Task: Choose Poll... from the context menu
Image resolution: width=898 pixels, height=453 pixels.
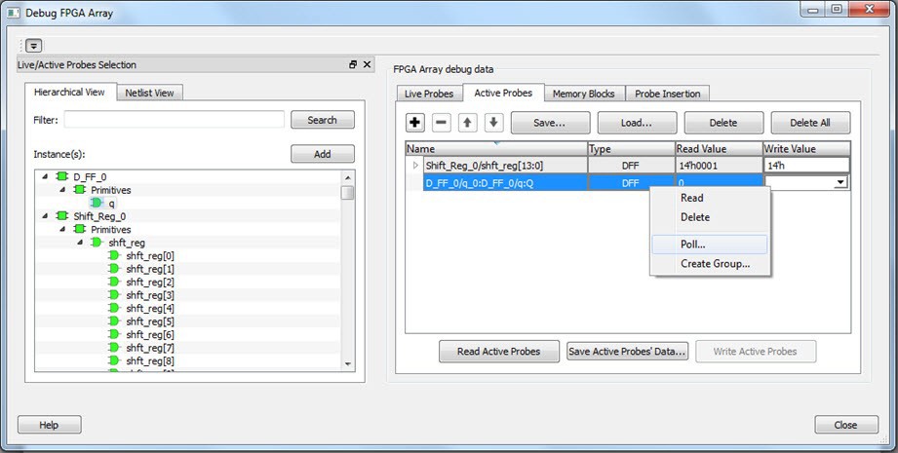Action: (693, 245)
